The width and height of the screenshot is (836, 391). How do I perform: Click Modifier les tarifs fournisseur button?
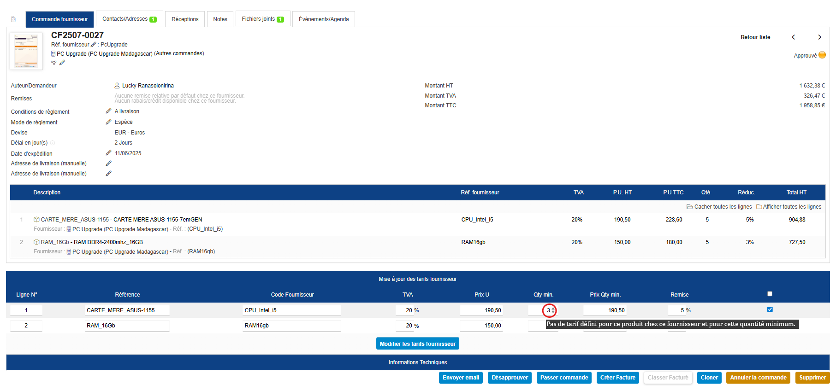point(417,344)
